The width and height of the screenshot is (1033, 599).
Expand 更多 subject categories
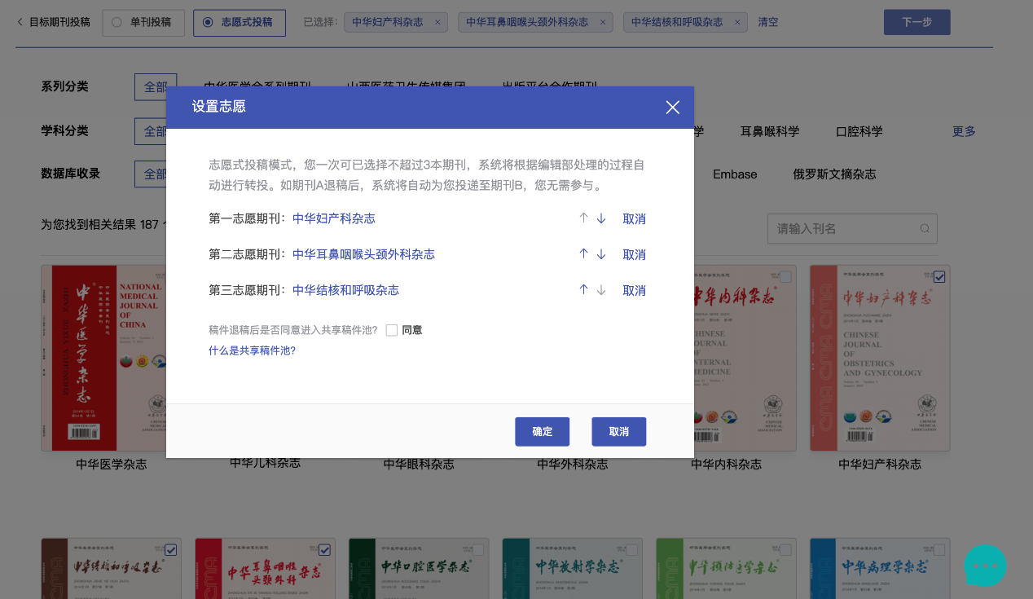[964, 131]
